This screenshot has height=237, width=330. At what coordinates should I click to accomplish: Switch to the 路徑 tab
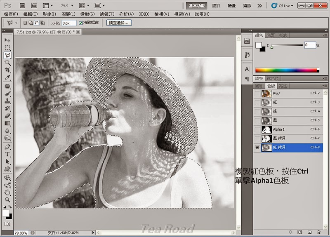point(283,86)
